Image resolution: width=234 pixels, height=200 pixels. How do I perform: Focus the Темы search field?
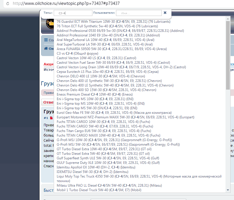[x=73, y=13]
